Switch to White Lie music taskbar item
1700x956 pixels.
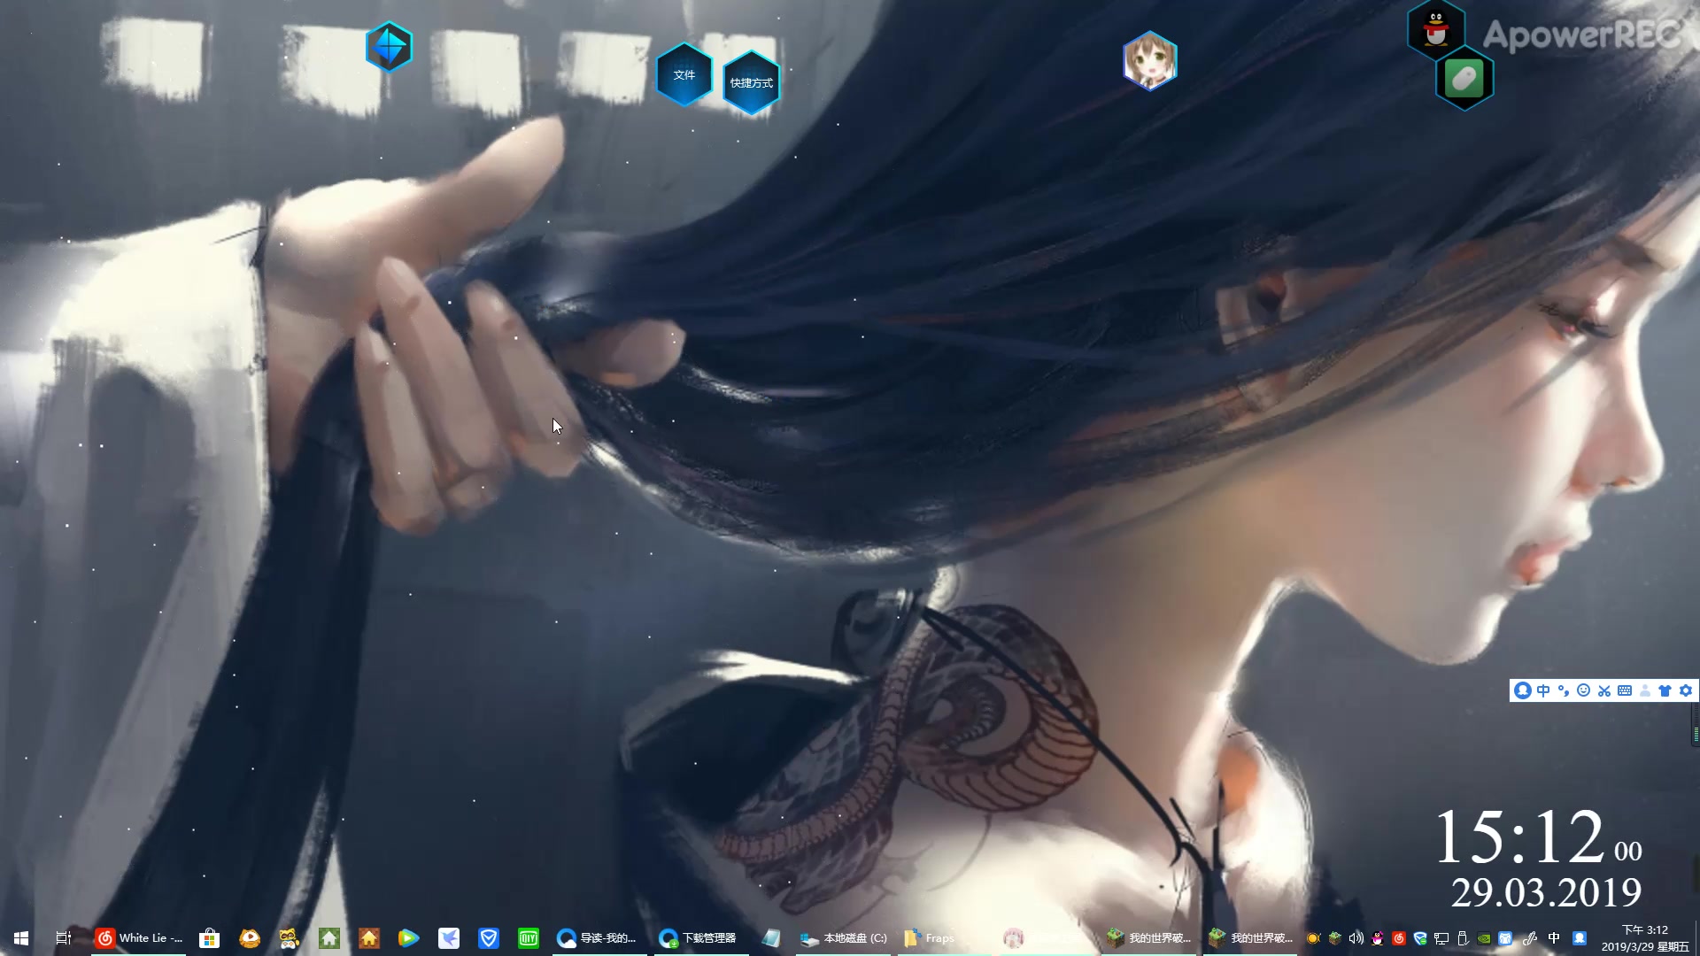coord(140,938)
